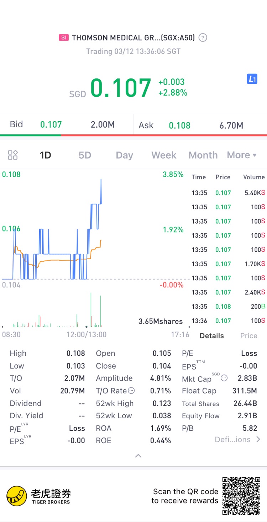
Task: Tap the 52wk Low value 0.038
Action: 162,416
